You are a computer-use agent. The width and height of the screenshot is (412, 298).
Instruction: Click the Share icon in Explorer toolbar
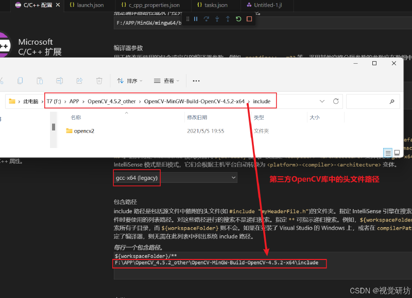tap(79, 81)
